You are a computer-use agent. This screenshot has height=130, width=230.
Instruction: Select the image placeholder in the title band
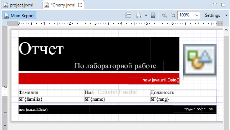click(x=200, y=62)
